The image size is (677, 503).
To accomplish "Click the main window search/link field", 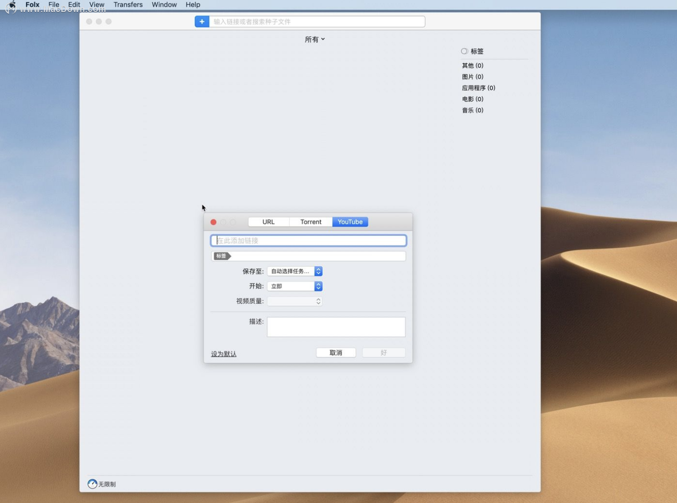I will [x=317, y=22].
